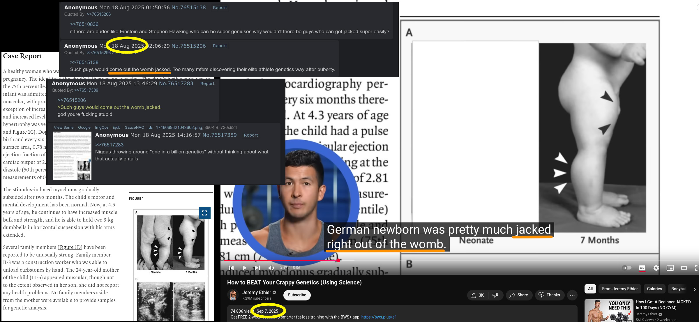The image size is (699, 322).
Task: Open 'How I Got A Beginner JACKED' thumbnail
Action: 609,311
